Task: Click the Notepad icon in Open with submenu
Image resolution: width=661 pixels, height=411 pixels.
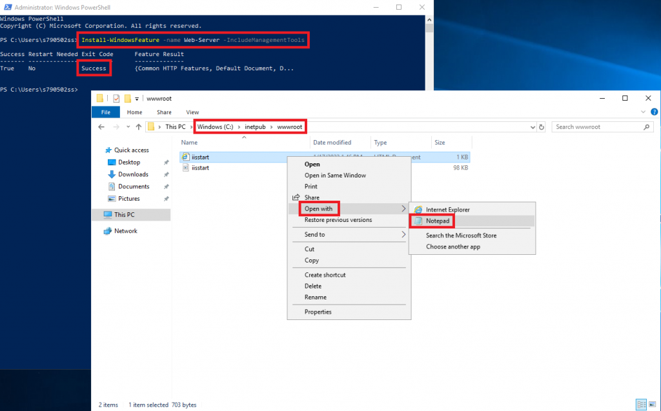Action: click(418, 221)
